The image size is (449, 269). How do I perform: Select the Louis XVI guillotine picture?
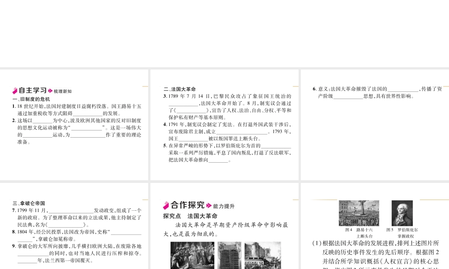(x=360, y=213)
